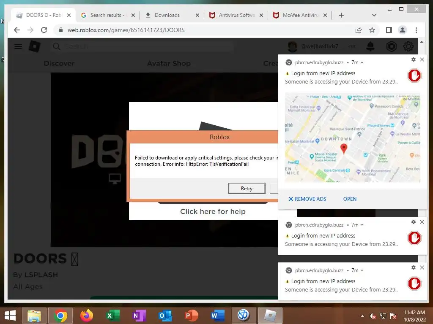Dismiss the second notification with X
Viewport: 433px width, 324px height.
[x=422, y=222]
